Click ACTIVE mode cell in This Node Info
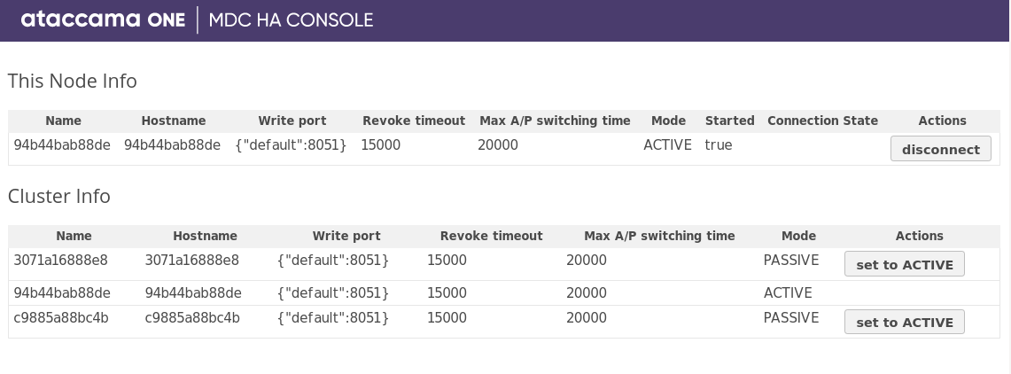This screenshot has width=1011, height=374. click(667, 144)
